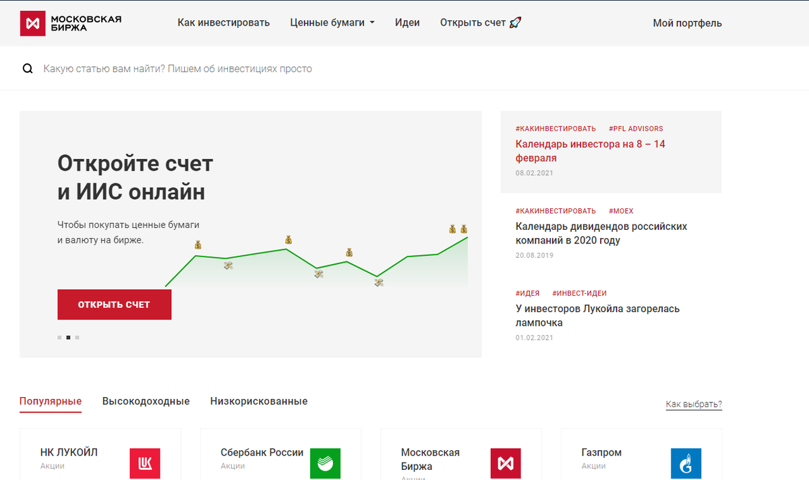Click the #MOEX tag
The width and height of the screenshot is (809, 480).
pos(621,211)
